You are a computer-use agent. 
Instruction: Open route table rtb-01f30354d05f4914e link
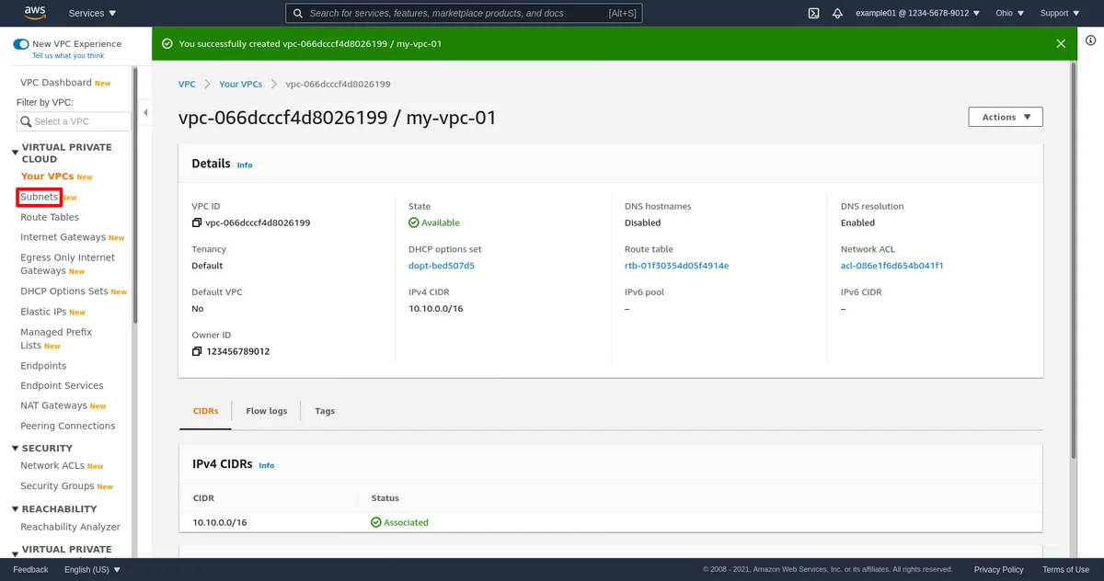point(676,266)
